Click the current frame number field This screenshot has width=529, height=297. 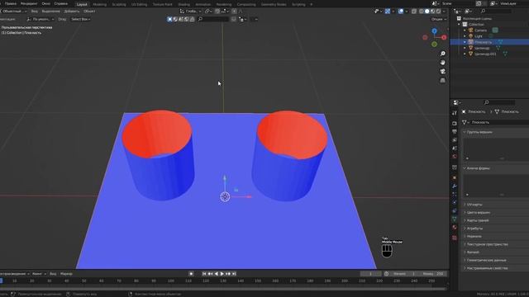(x=370, y=274)
